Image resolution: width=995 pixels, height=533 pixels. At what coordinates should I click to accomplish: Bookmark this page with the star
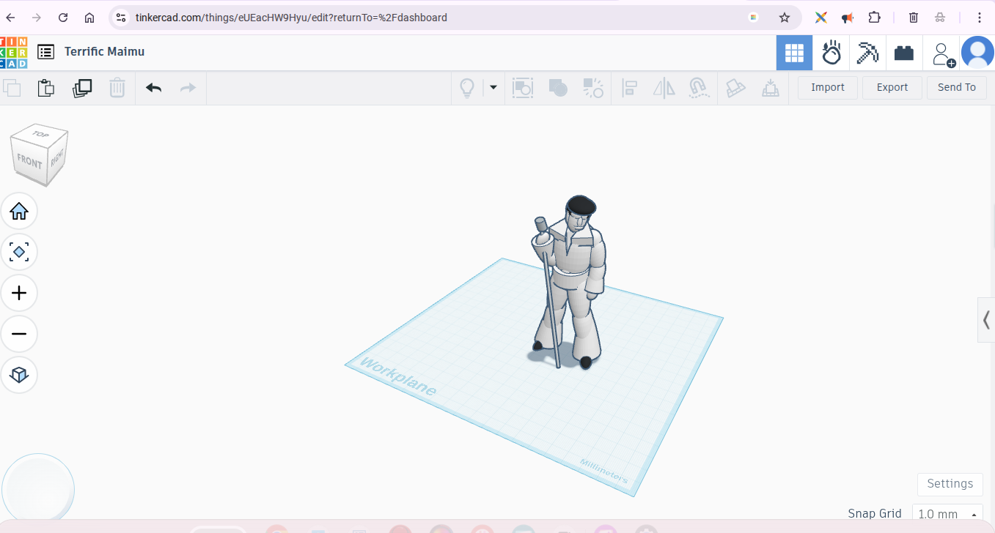click(785, 18)
